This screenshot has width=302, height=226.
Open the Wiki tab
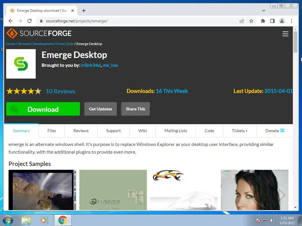[142, 131]
